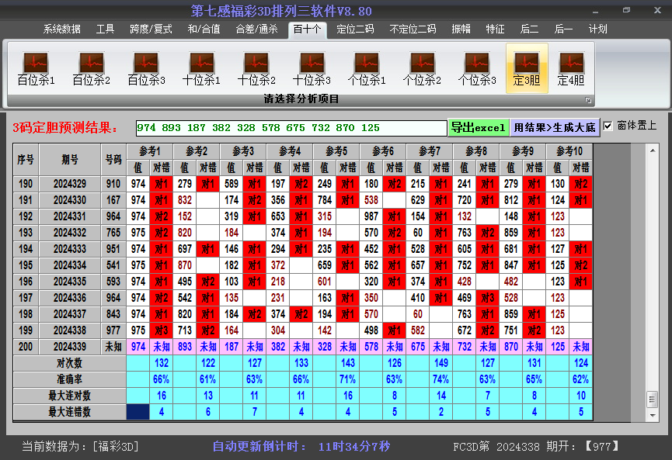Screen dimensions: 672x460
Task: Click the 请选择分析项目 group label
Action: [301, 99]
